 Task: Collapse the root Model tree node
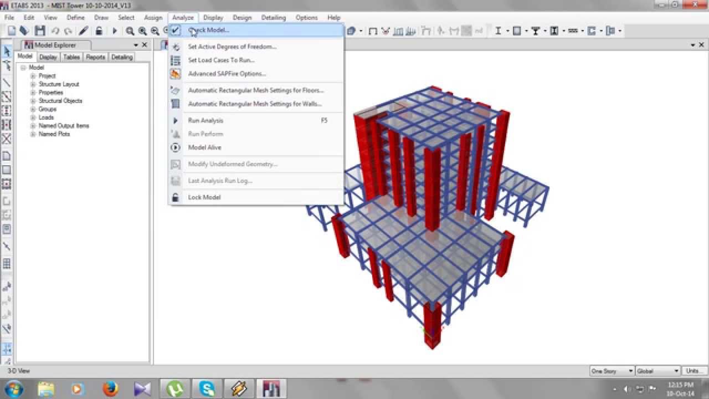[x=23, y=68]
